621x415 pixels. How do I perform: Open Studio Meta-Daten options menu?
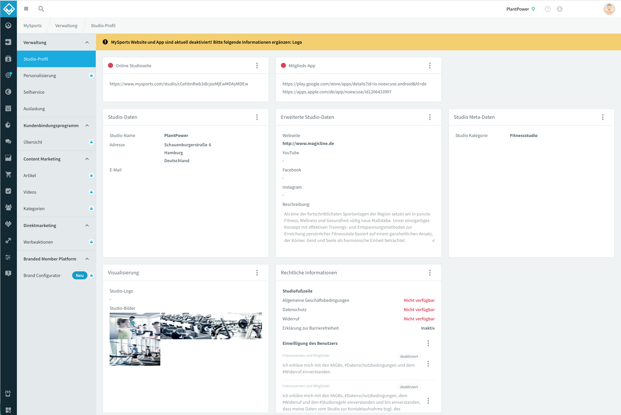pyautogui.click(x=603, y=117)
